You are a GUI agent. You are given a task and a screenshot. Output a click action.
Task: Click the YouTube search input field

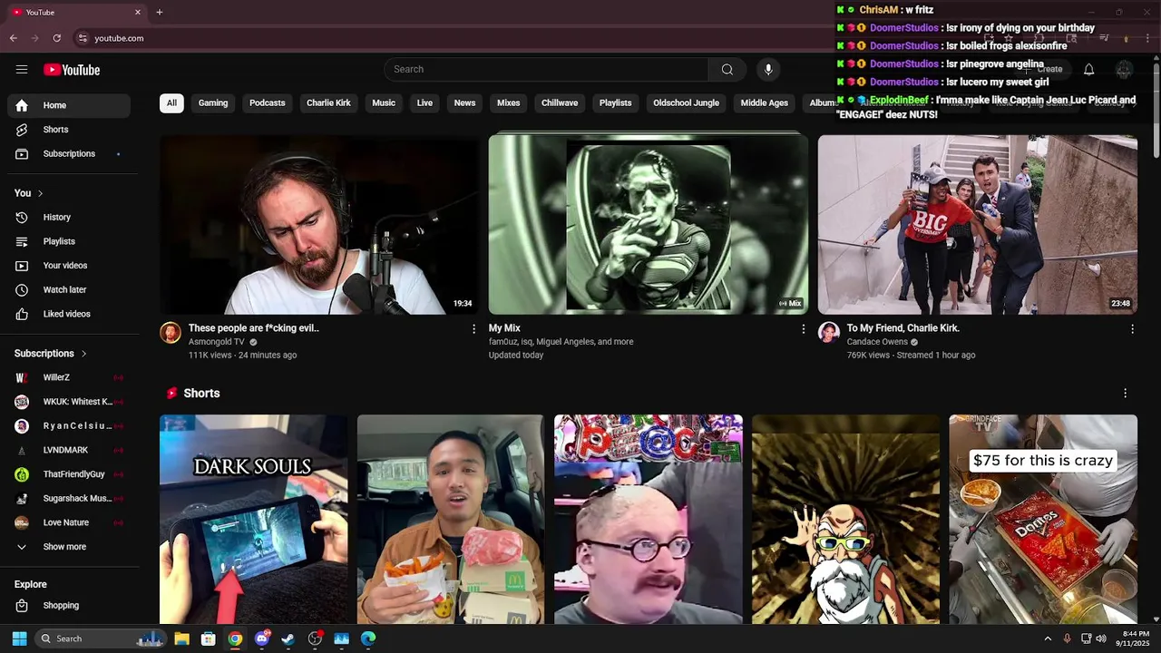(x=546, y=70)
